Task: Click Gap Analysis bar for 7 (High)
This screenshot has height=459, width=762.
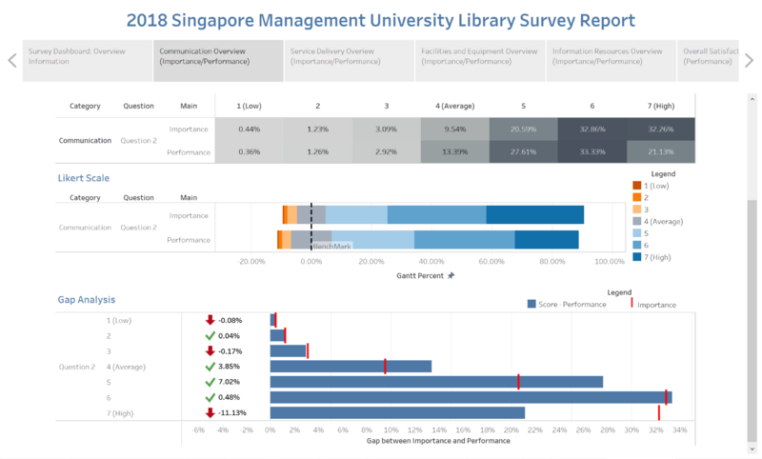Action: click(397, 413)
